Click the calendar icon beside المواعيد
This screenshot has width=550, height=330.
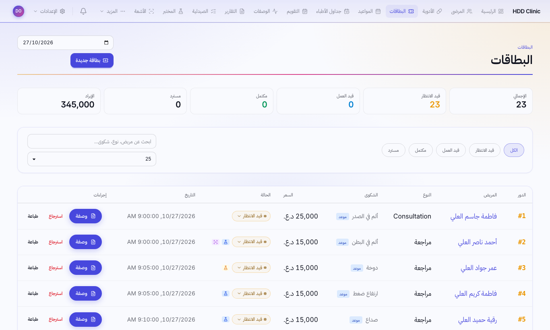coord(378,11)
